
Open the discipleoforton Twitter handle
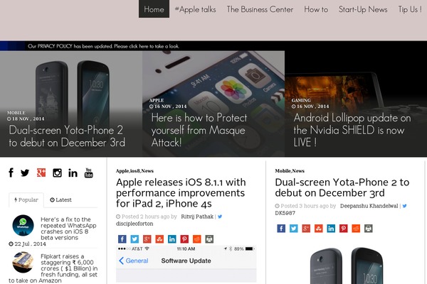(135, 224)
